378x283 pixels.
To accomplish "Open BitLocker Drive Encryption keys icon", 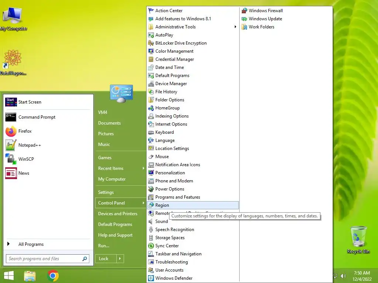I will point(151,43).
